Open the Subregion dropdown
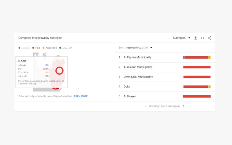The height and width of the screenshot is (145, 232). tap(182, 38)
